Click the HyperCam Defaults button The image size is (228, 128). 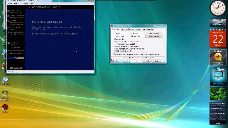tap(146, 61)
